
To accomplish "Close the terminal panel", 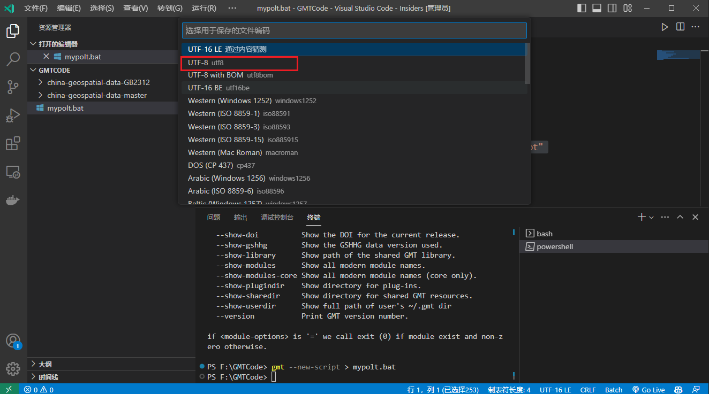I will coord(695,217).
